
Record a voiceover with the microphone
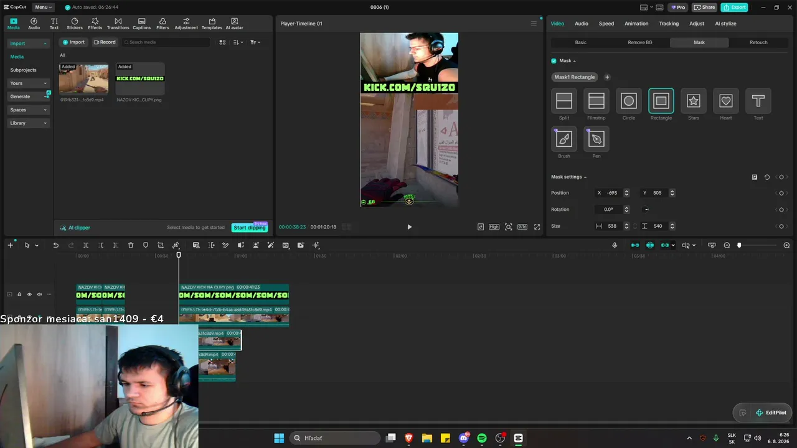pyautogui.click(x=615, y=245)
